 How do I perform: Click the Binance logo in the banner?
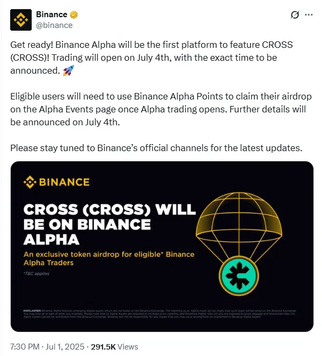[x=56, y=182]
